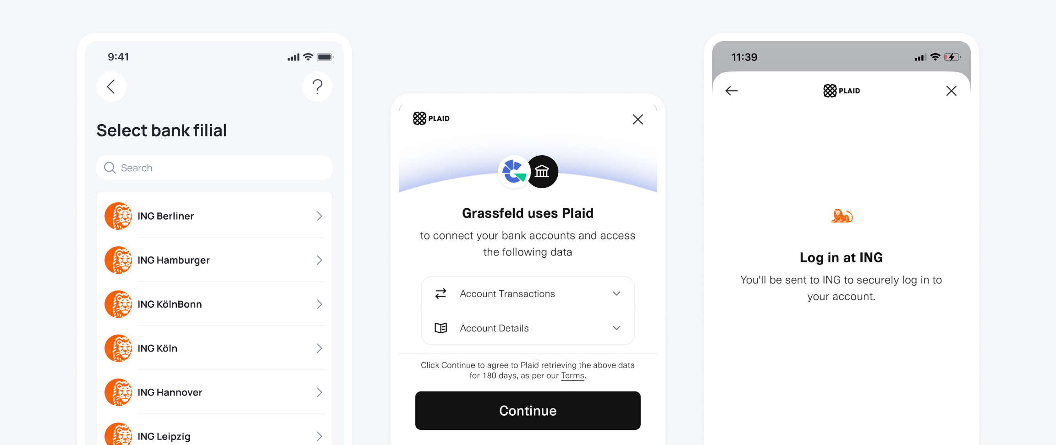Select ING Hamburger from the list
This screenshot has height=445, width=1056.
[x=214, y=260]
